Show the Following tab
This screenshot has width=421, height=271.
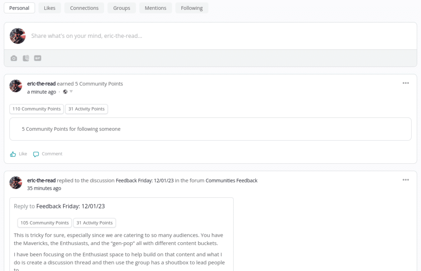coord(192,8)
